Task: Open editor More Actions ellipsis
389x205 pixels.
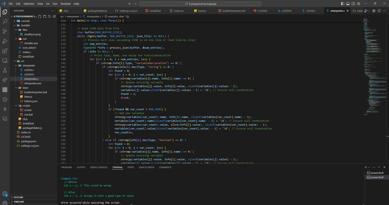Action: point(384,11)
